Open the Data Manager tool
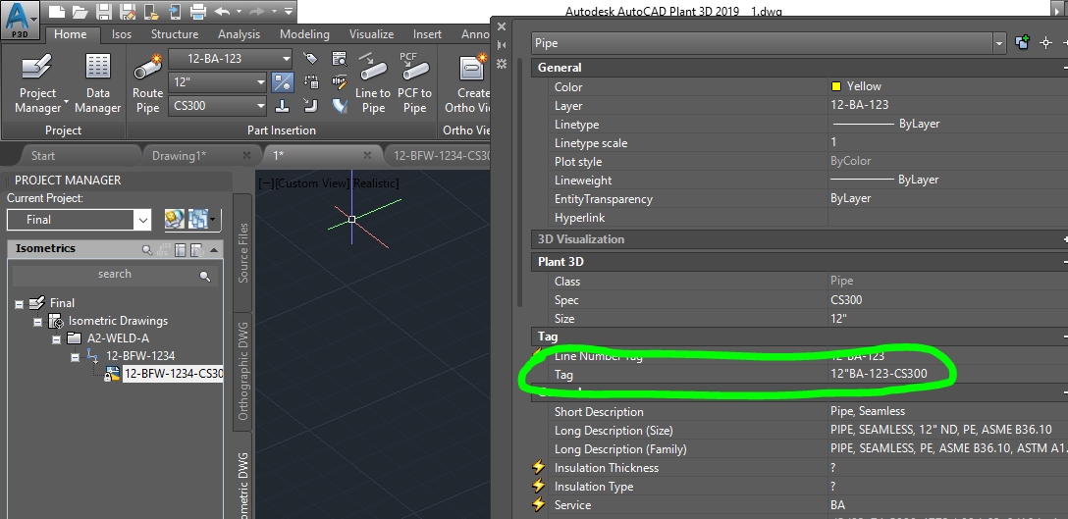The height and width of the screenshot is (519, 1068). click(98, 83)
